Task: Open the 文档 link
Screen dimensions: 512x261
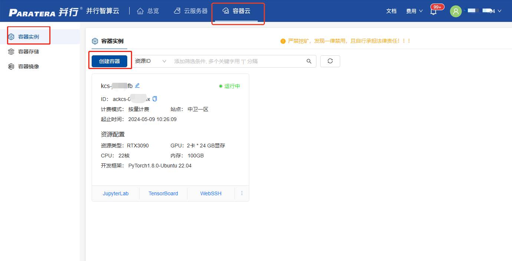Action: click(x=391, y=11)
